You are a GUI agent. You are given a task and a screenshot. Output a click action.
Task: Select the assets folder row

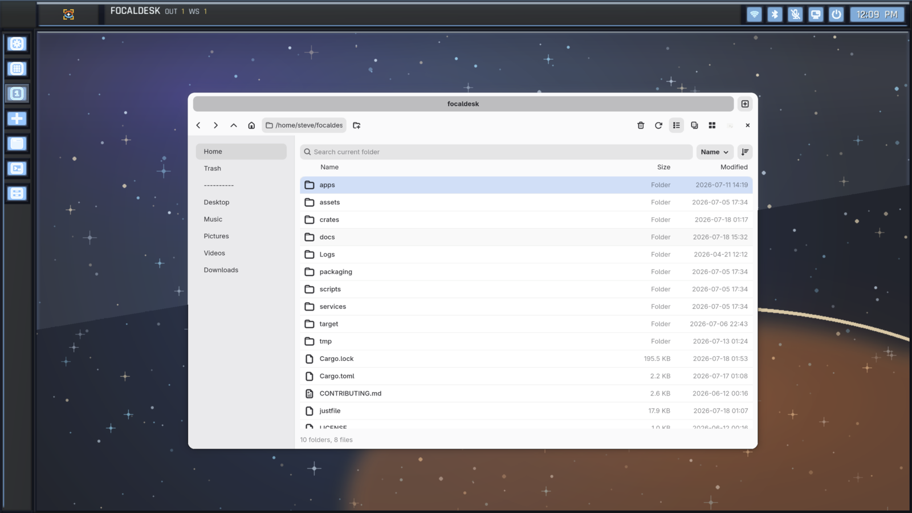[526, 202]
